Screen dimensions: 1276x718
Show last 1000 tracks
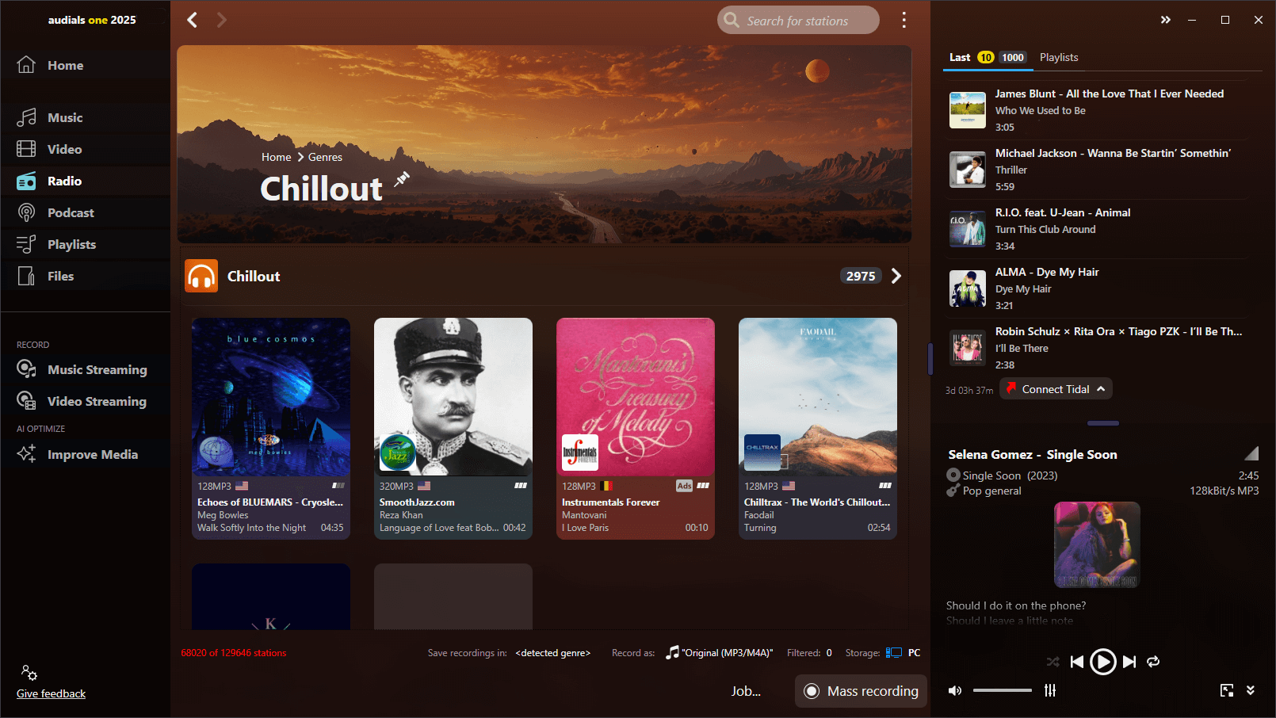click(x=1013, y=57)
